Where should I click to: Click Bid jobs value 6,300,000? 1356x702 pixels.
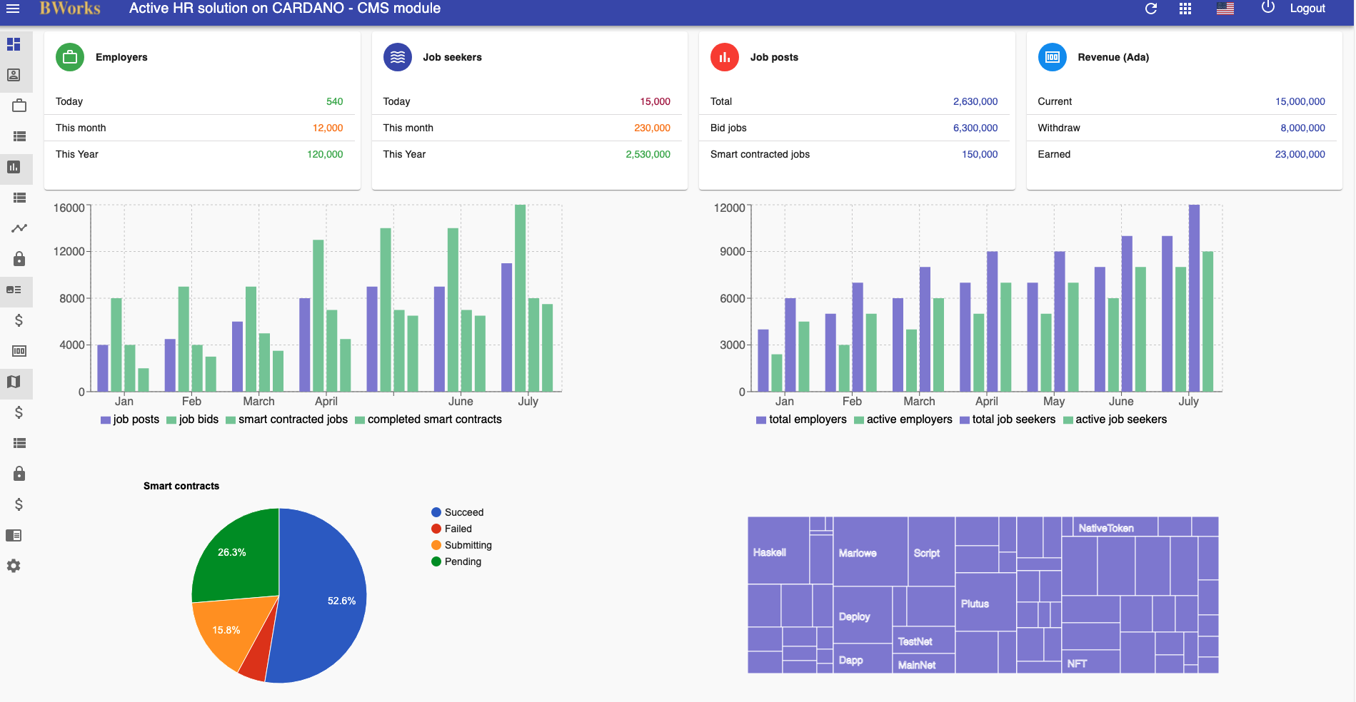click(x=975, y=128)
